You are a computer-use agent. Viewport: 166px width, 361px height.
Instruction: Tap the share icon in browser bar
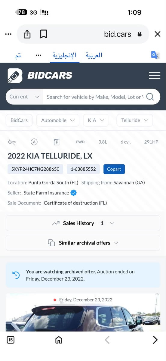(x=27, y=34)
